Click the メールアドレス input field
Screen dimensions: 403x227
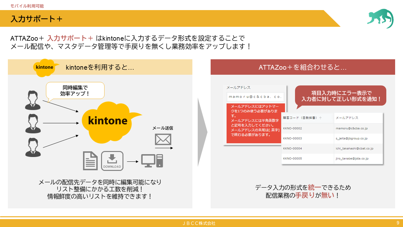pos(256,97)
